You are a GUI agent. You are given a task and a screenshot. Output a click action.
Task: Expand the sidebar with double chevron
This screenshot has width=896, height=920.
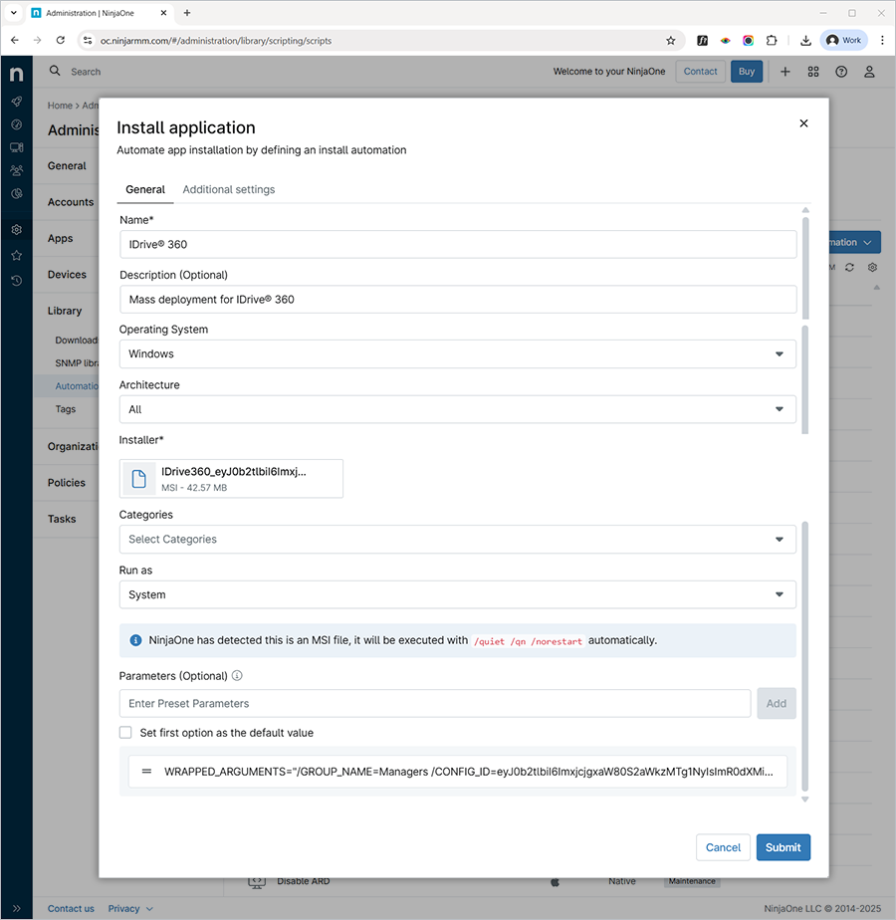point(17,908)
